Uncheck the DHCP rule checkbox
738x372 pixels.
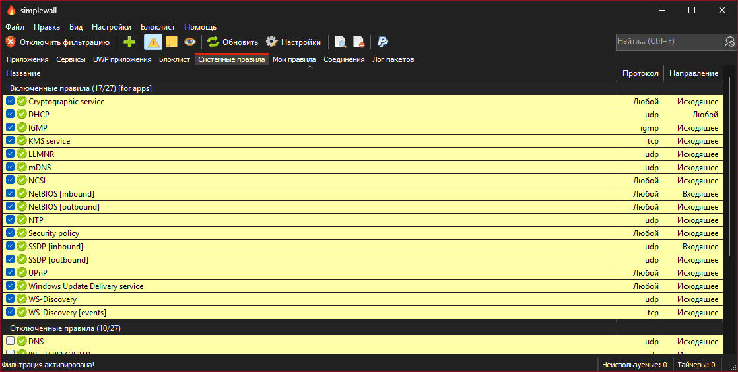coord(10,114)
